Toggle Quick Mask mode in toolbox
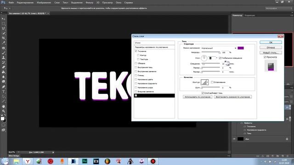The height and width of the screenshot is (165, 294). click(3, 125)
